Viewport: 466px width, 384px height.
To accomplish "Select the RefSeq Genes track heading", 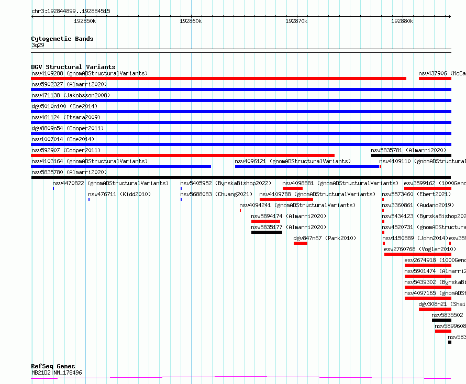I will [53, 366].
